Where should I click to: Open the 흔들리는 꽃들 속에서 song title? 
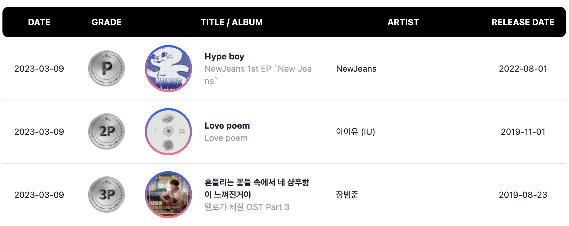(x=257, y=188)
